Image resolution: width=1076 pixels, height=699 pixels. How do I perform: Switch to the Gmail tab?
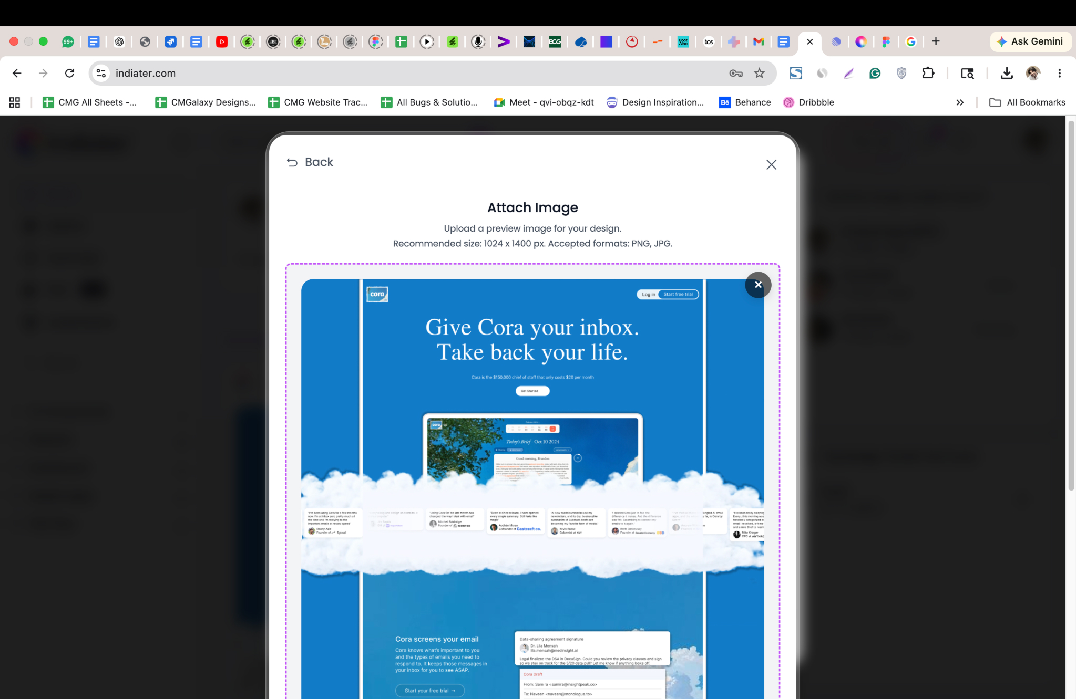tap(758, 41)
